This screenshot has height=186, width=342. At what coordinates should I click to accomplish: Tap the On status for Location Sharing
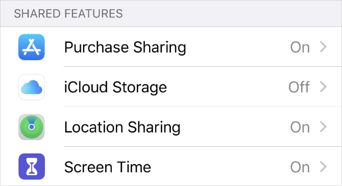[300, 127]
